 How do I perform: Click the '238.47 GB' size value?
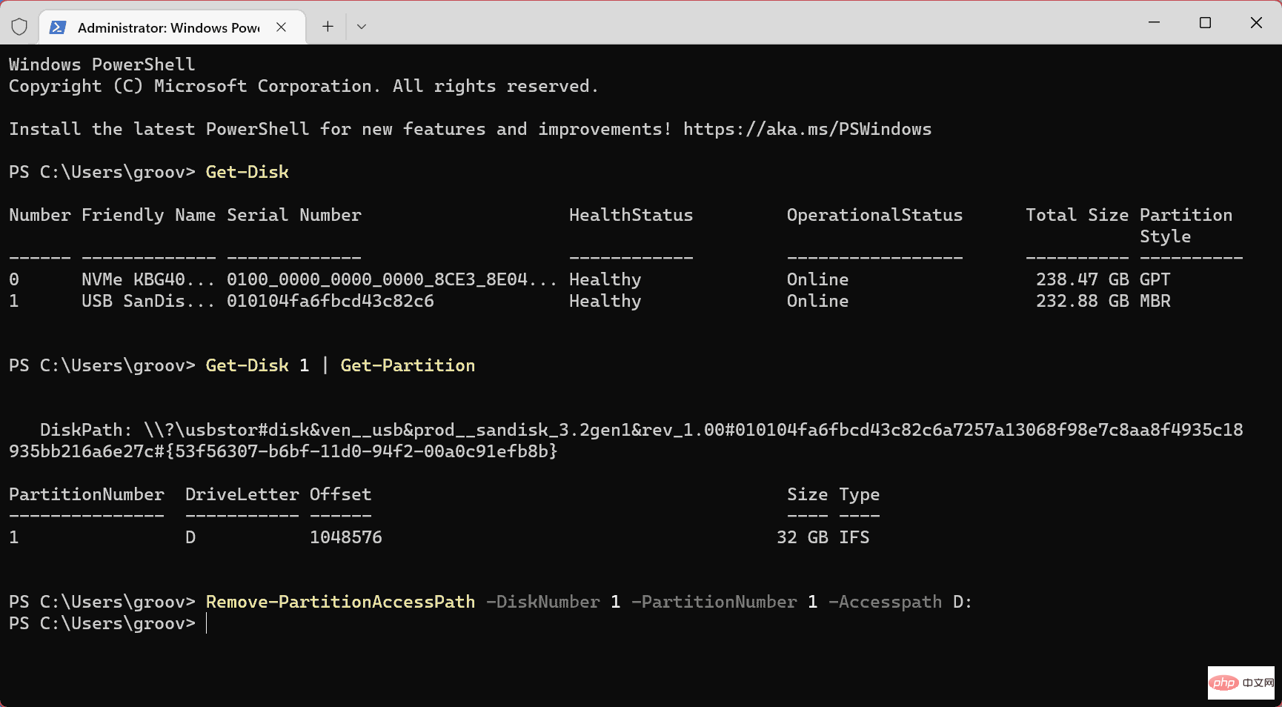[1082, 279]
